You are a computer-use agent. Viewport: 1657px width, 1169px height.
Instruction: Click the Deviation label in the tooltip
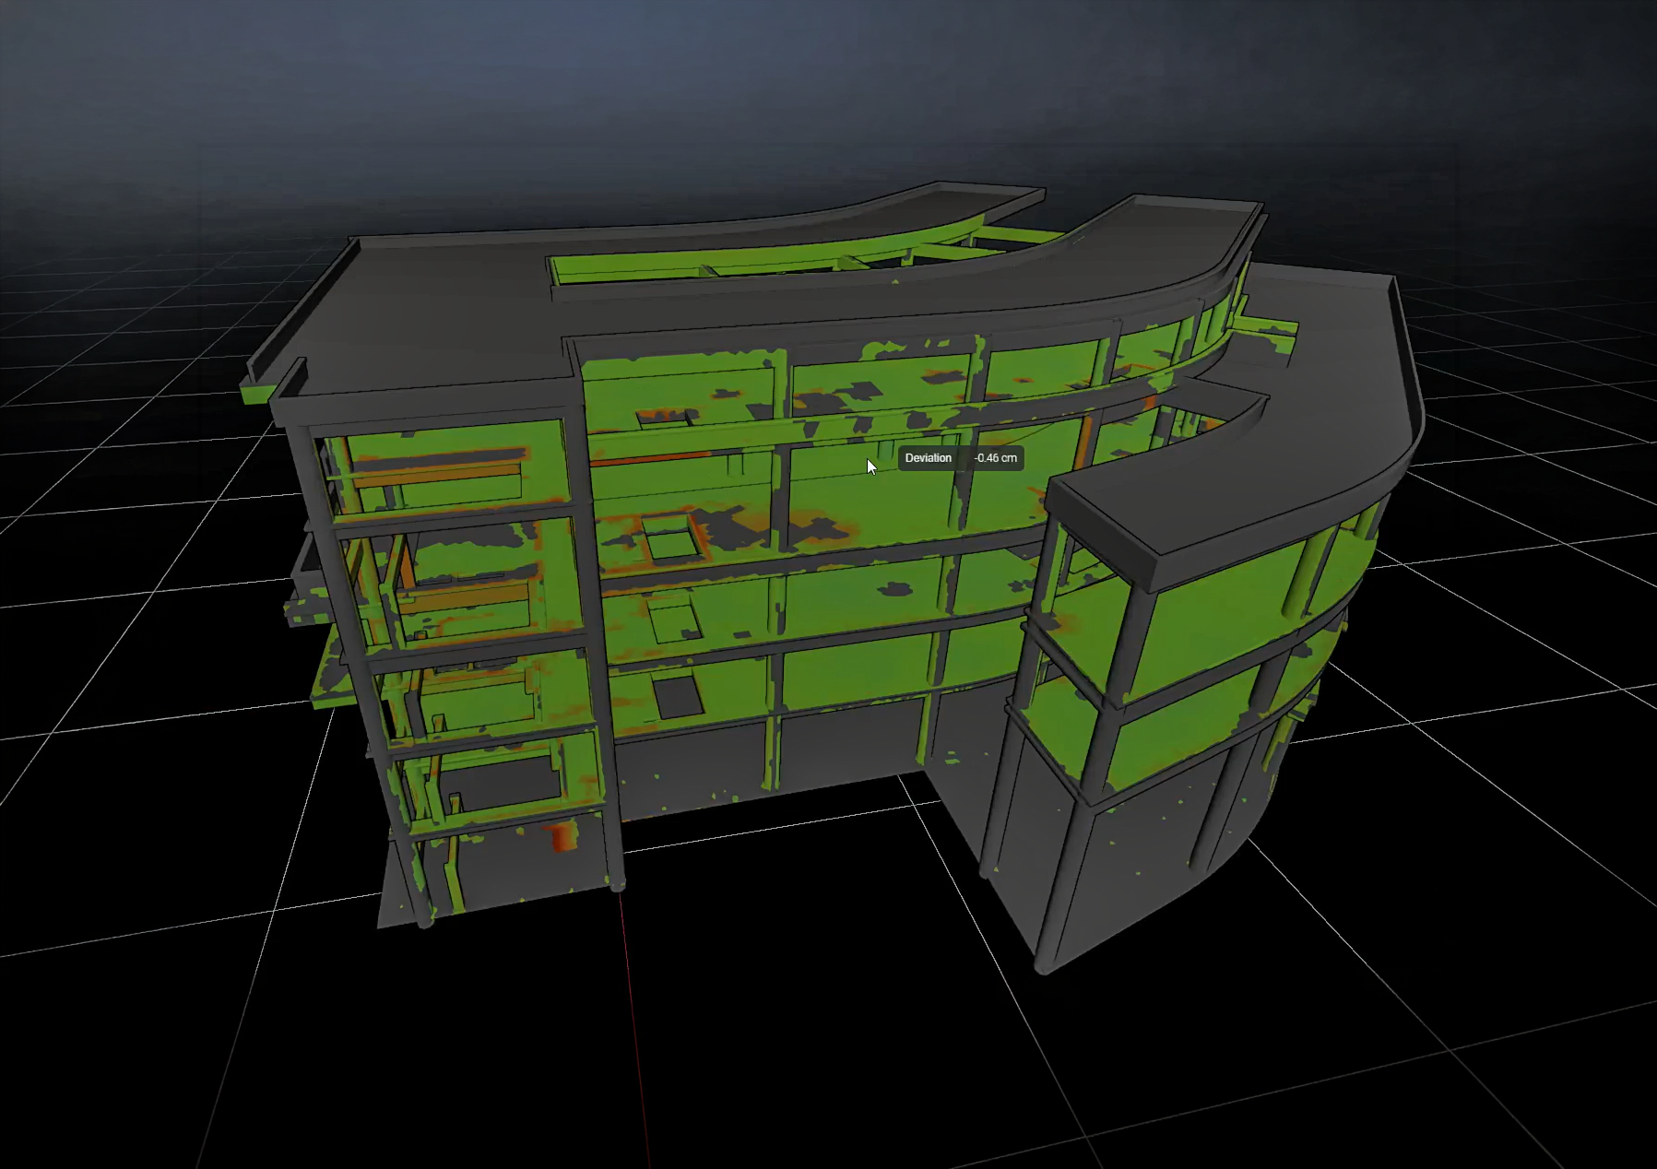(x=928, y=458)
